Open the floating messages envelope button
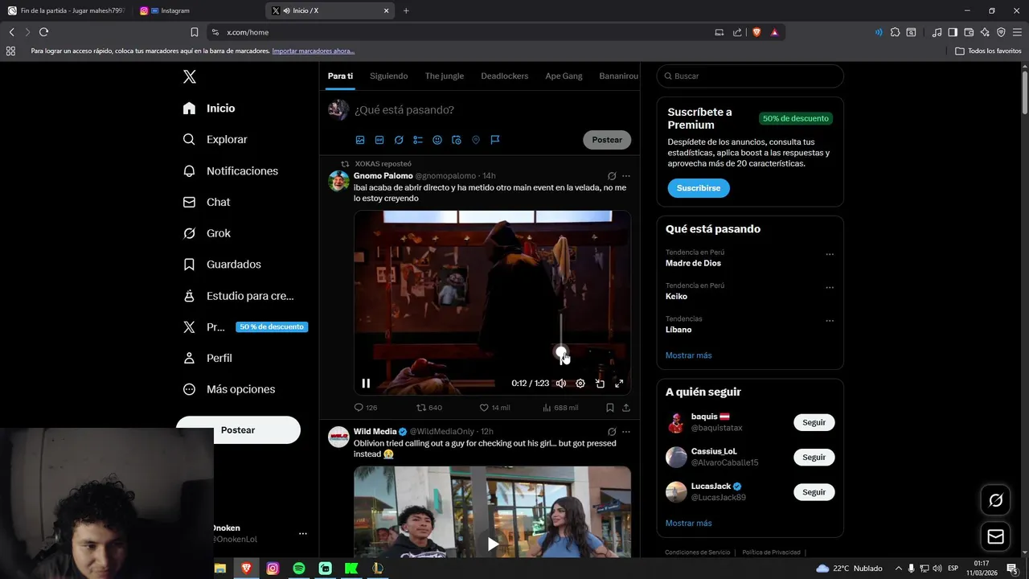Viewport: 1029px width, 579px height. (995, 537)
